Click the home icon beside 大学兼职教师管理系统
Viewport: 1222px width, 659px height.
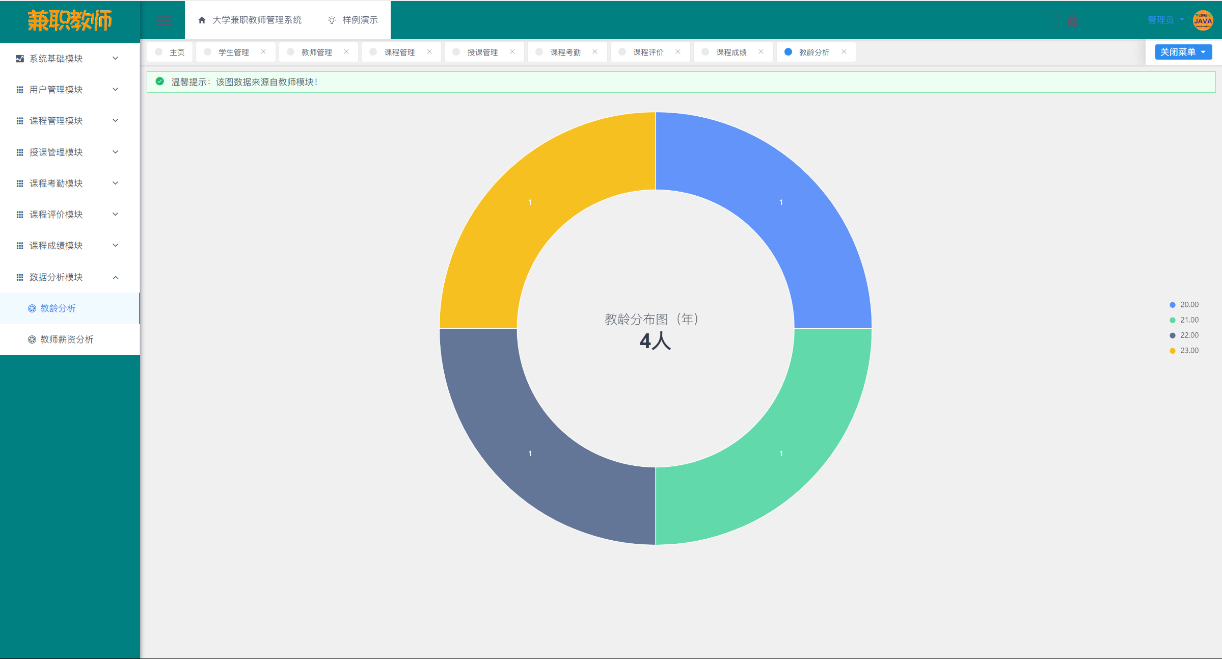click(201, 20)
